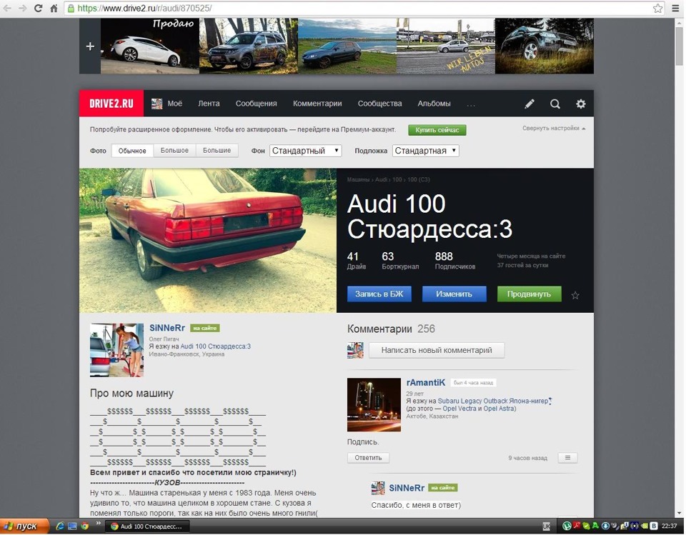Open settings gear icon in navbar
Image resolution: width=686 pixels, height=535 pixels.
pos(580,104)
